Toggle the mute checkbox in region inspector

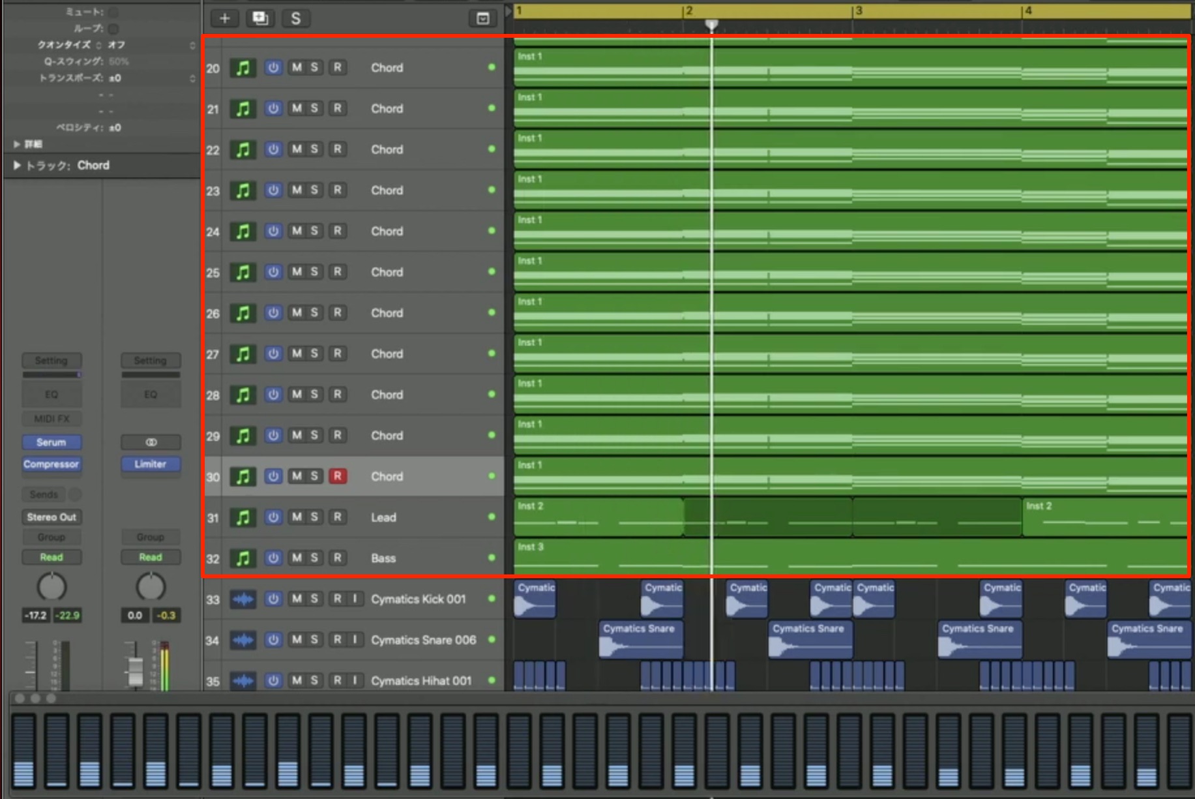pyautogui.click(x=114, y=12)
